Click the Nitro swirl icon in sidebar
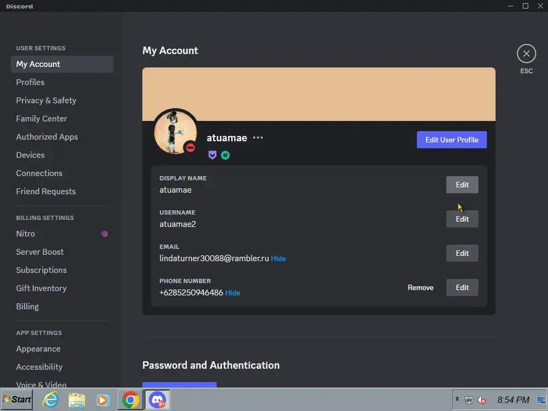The width and height of the screenshot is (548, 411). click(104, 234)
